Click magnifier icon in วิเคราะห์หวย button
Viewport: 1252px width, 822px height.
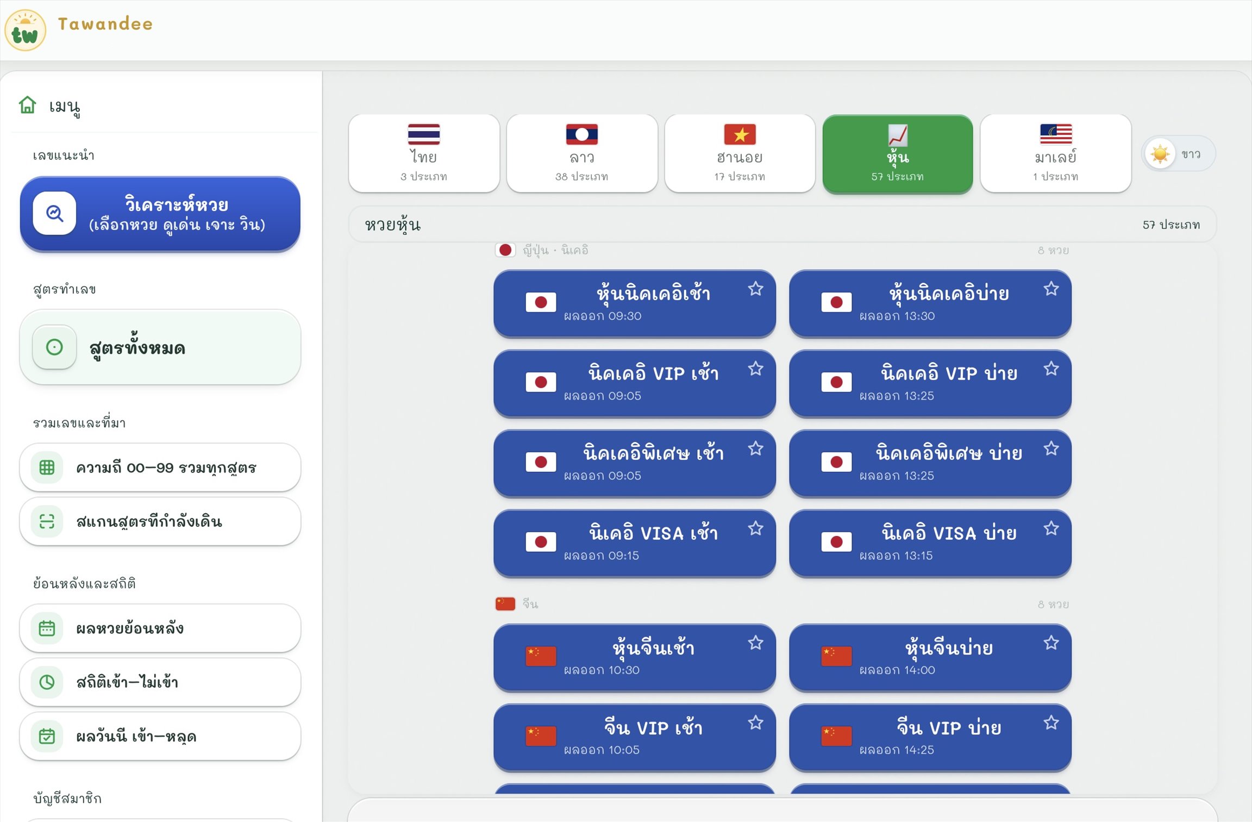coord(54,214)
